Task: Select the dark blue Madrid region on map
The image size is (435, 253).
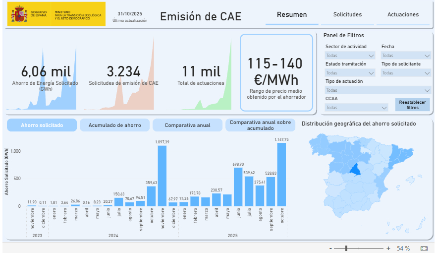Action: 355,170
